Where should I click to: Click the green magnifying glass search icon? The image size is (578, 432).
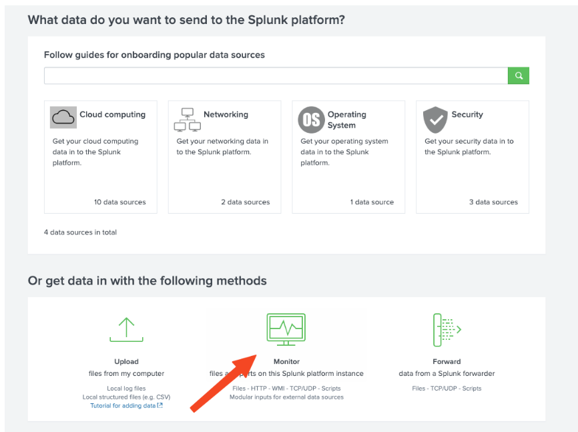pyautogui.click(x=519, y=75)
